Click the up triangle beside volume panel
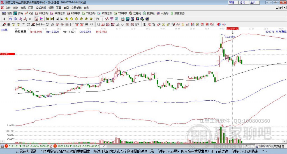Viewport: 287px width, 154px height. (x=3, y=141)
